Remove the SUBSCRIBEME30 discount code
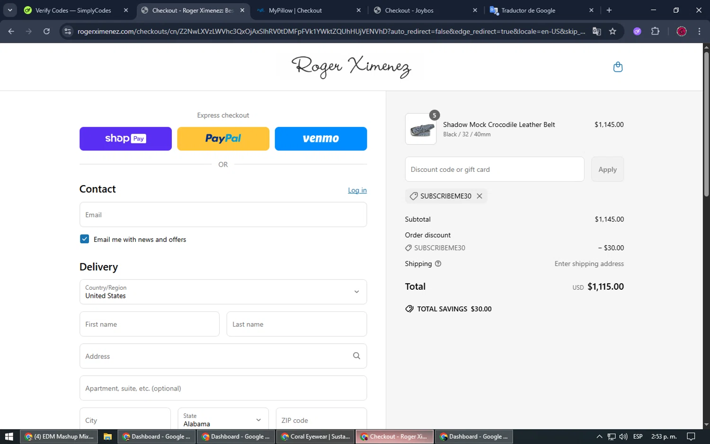 coord(479,196)
